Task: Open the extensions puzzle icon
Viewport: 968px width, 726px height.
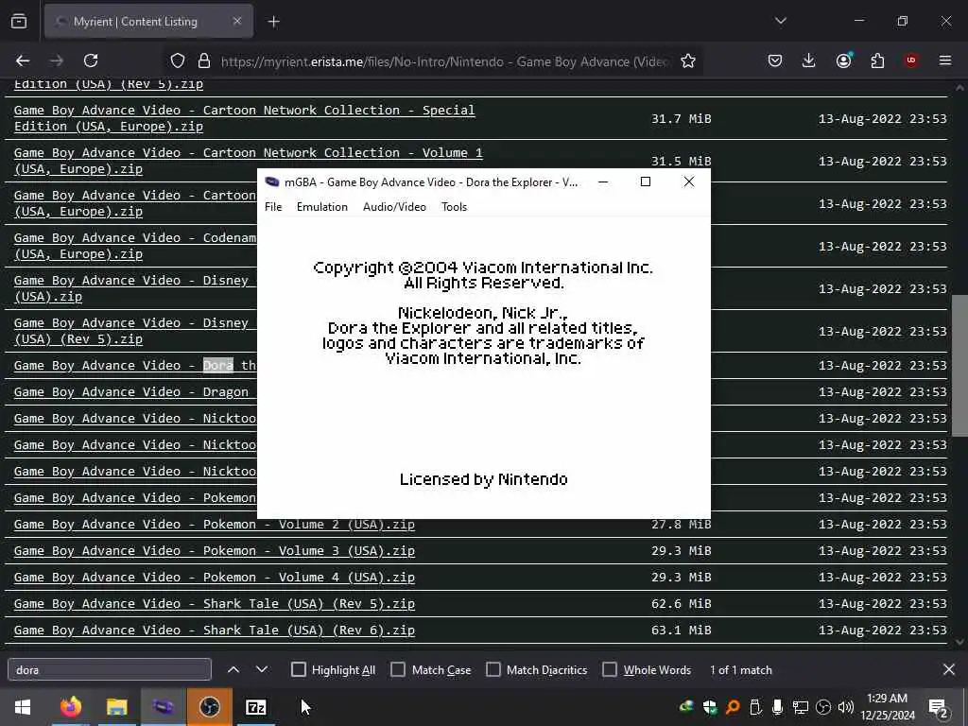Action: click(x=877, y=60)
